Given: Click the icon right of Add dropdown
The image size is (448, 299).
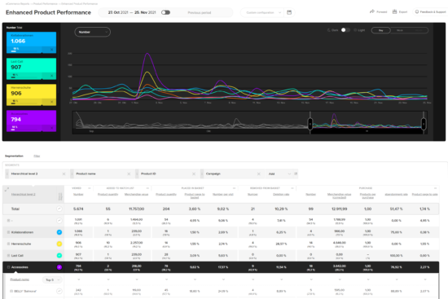Looking at the screenshot, I should coord(296,174).
